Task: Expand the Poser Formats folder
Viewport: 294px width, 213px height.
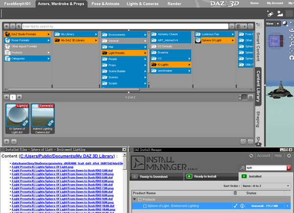Action: pyautogui.click(x=27, y=40)
